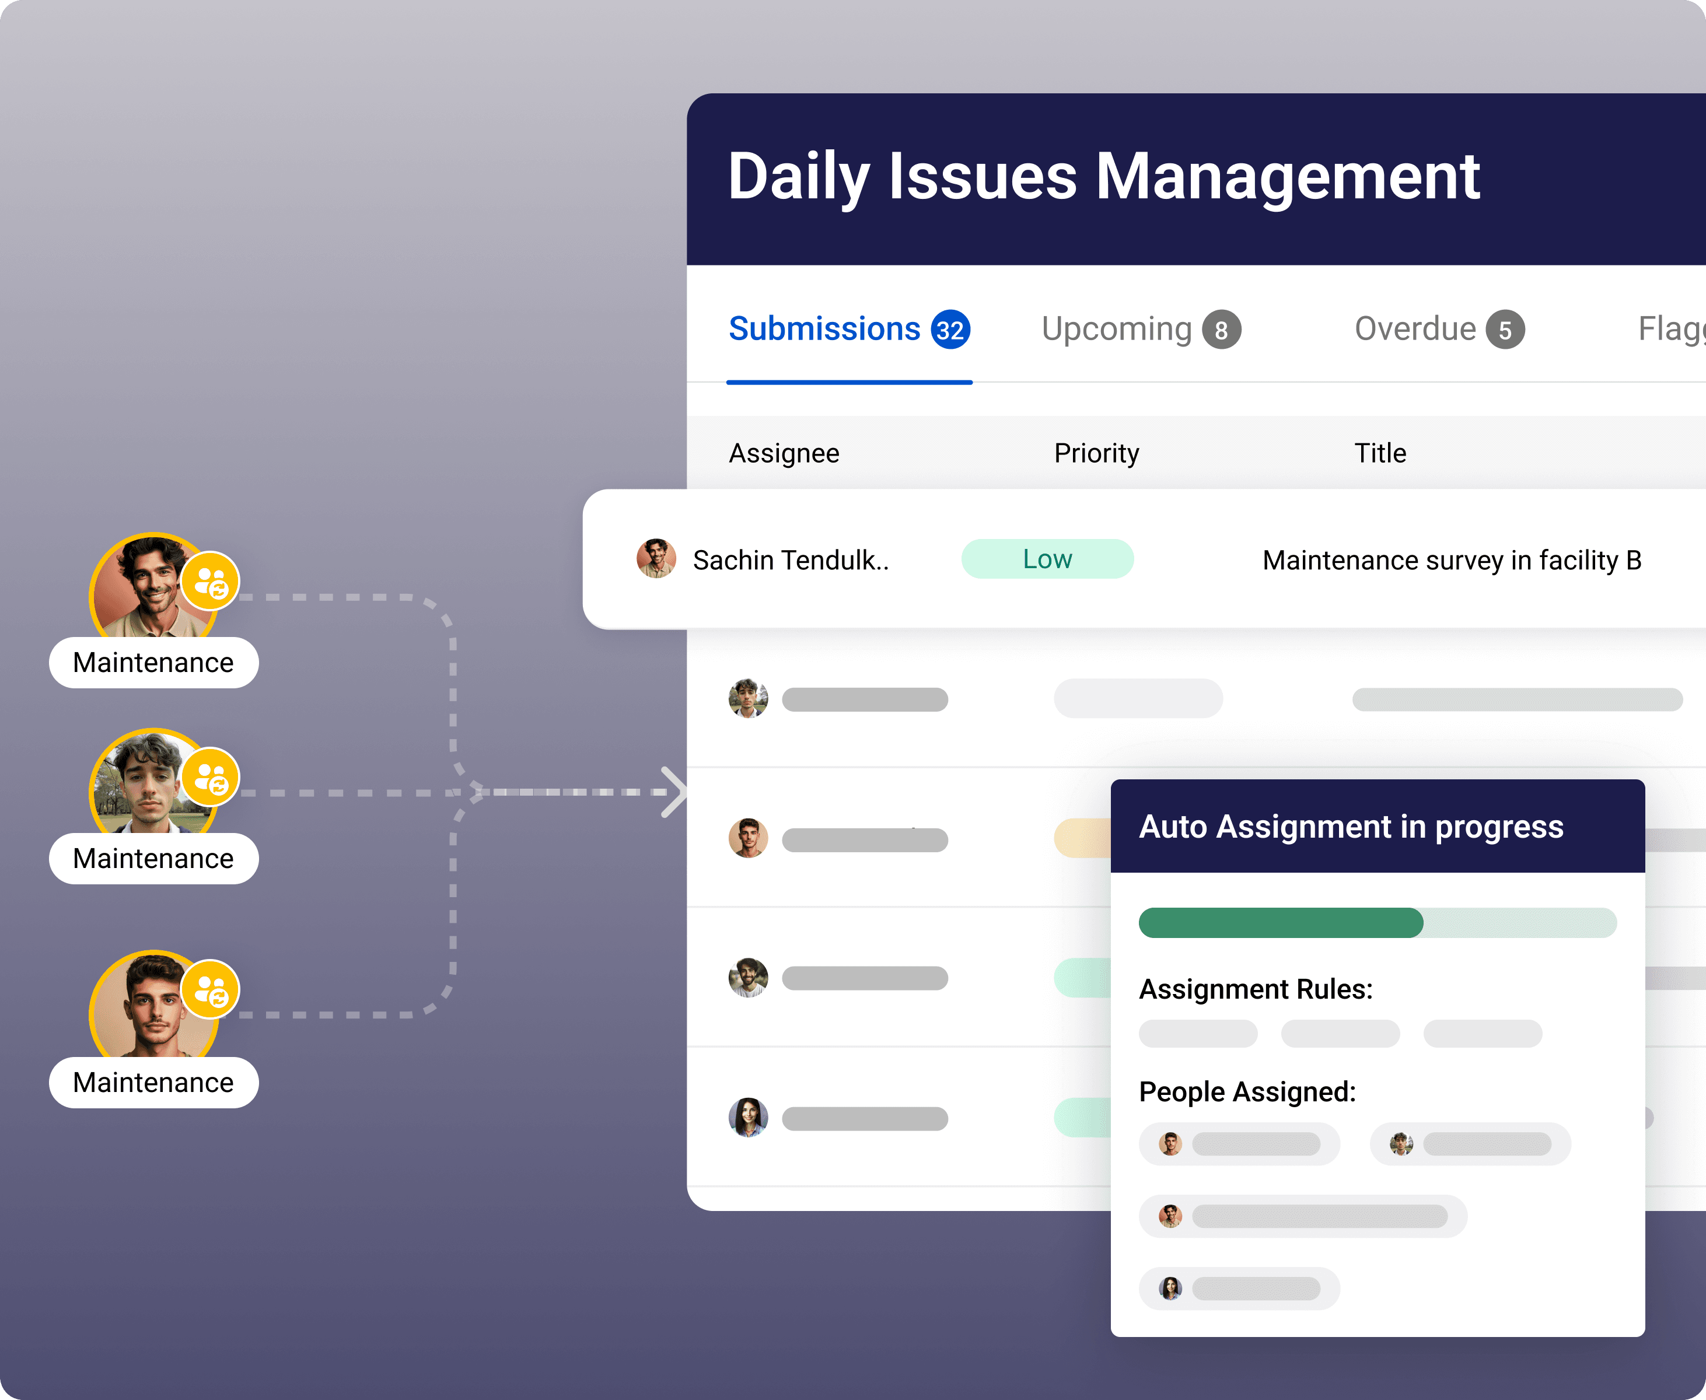The image size is (1706, 1400).
Task: Click the female assignee avatar in last row
Action: pyautogui.click(x=748, y=1118)
